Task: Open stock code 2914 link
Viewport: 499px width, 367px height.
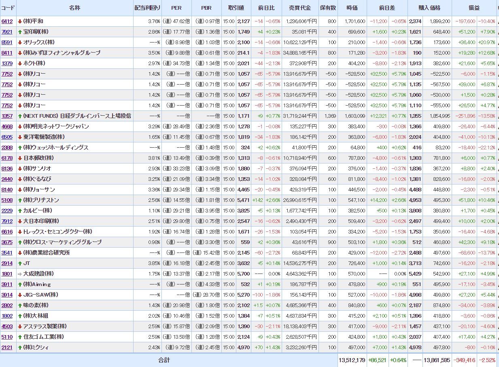Action: pos(7,263)
